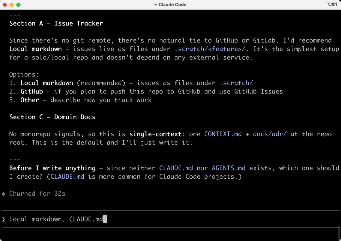Click the yellow minimize window button
This screenshot has width=341, height=241.
(12, 4)
